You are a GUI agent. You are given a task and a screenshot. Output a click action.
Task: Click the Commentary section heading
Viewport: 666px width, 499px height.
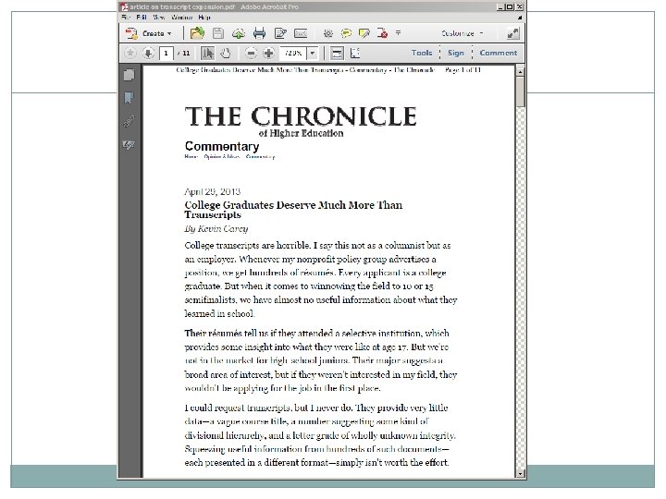(222, 146)
